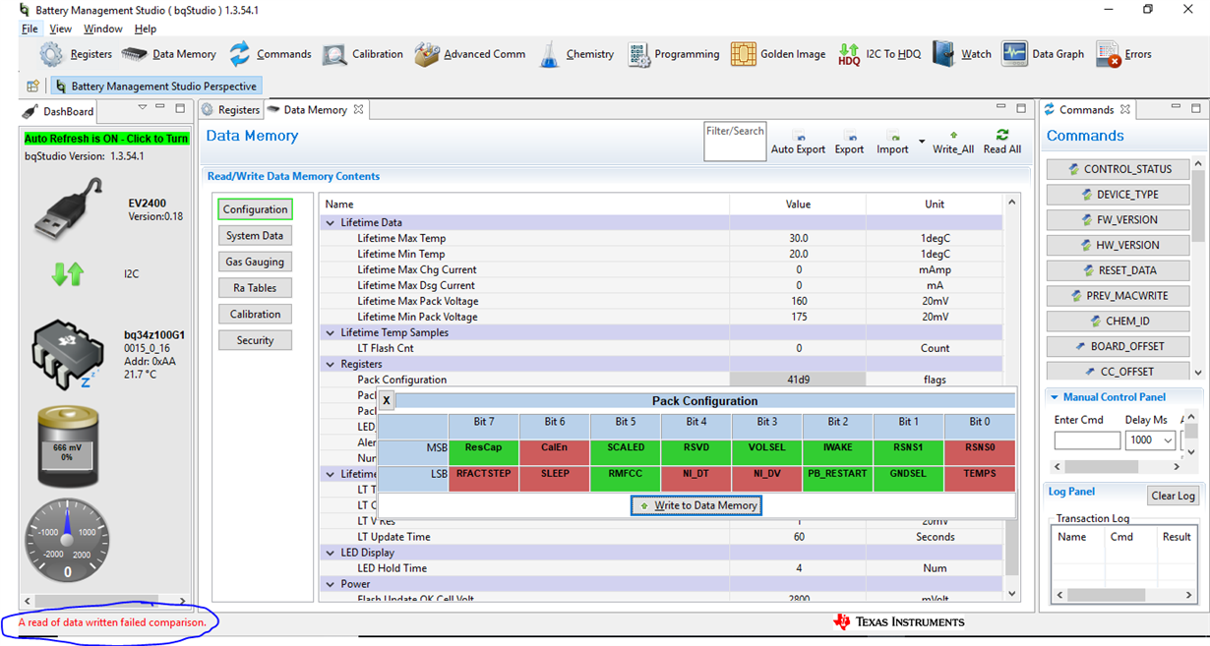Viewport: 1210px width, 646px height.
Task: Open the Commands toolbar icon
Action: click(x=240, y=54)
